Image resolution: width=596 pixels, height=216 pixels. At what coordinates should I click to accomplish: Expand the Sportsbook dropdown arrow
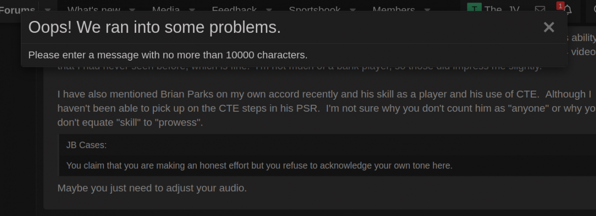[x=352, y=9]
